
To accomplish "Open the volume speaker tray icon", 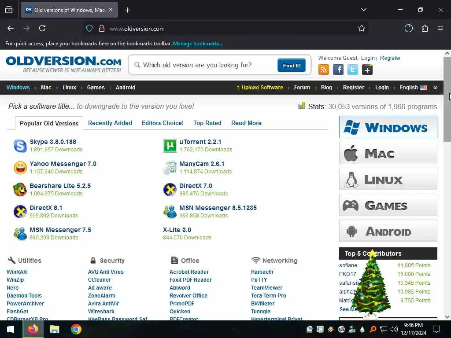I will coord(394,329).
